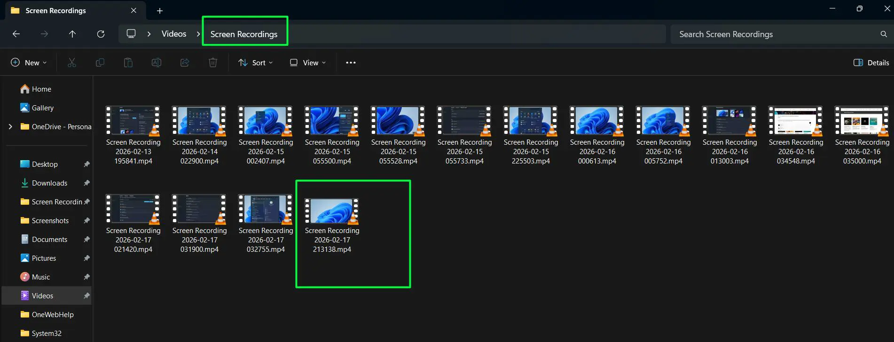Select Screen Recording 2026-02-13 195841.mp4
Image resolution: width=894 pixels, height=342 pixels.
tap(133, 135)
